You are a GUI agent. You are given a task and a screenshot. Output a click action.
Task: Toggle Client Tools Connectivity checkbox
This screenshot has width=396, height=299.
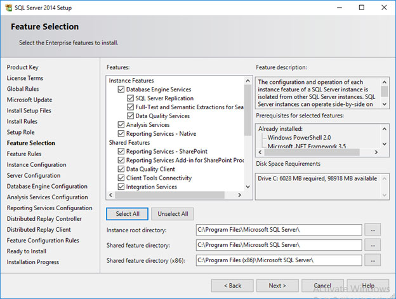pyautogui.click(x=121, y=178)
